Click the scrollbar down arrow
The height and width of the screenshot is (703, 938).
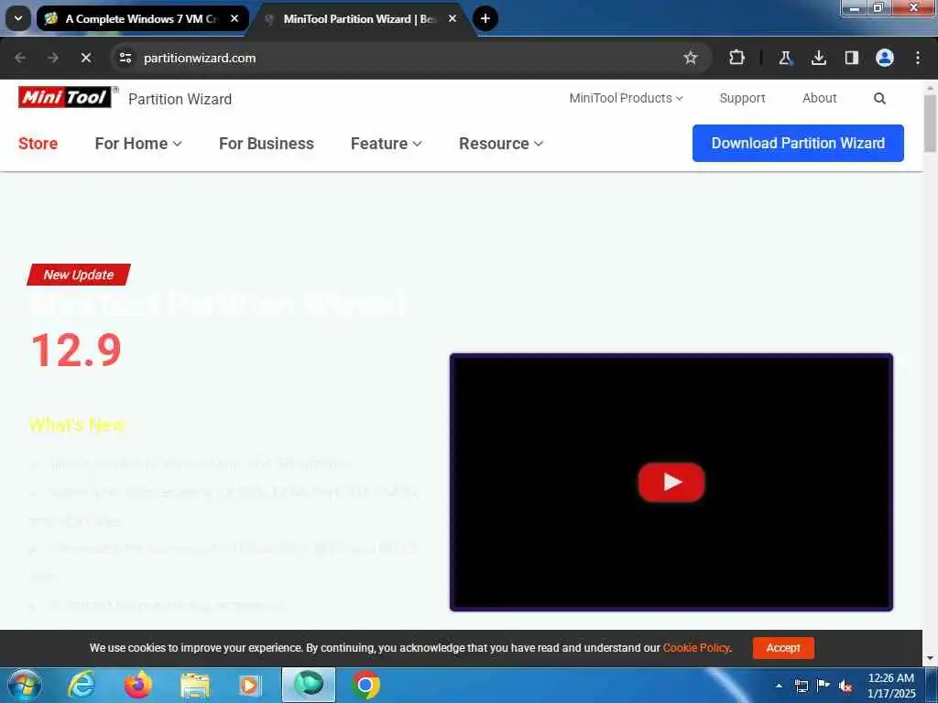pyautogui.click(x=931, y=659)
